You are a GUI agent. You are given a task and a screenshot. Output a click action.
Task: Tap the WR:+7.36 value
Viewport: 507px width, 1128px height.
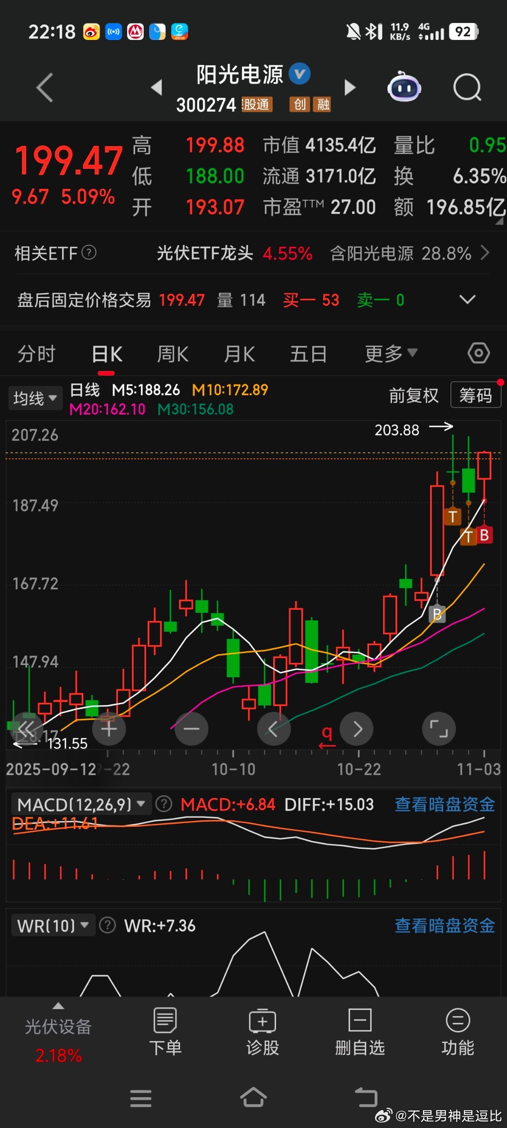pyautogui.click(x=160, y=925)
